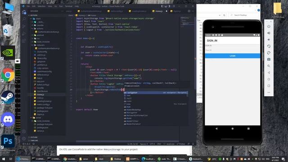The height and width of the screenshot is (162, 288).
Task: Open the Accounts icon in the activity bar
Action: click(24, 131)
